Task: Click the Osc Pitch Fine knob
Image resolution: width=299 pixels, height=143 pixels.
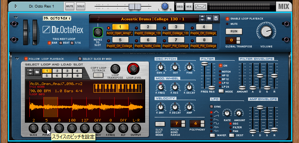Action: [x=189, y=67]
